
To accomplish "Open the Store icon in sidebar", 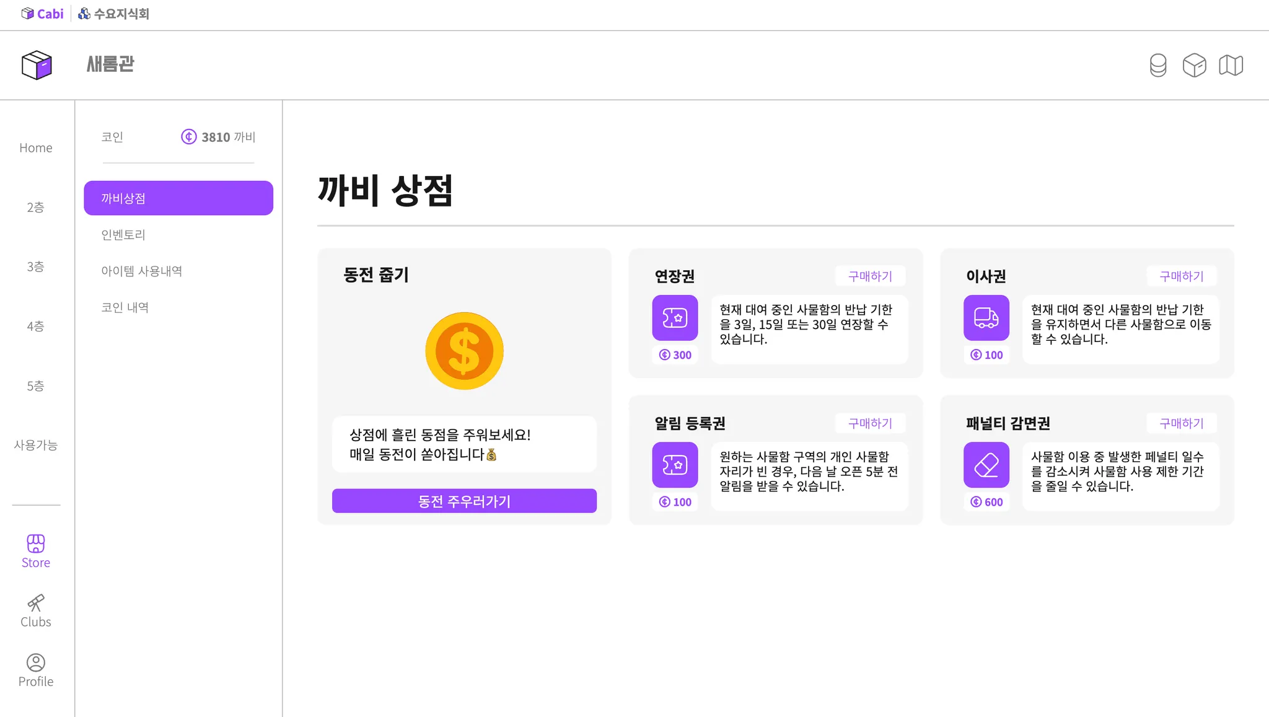I will click(36, 543).
